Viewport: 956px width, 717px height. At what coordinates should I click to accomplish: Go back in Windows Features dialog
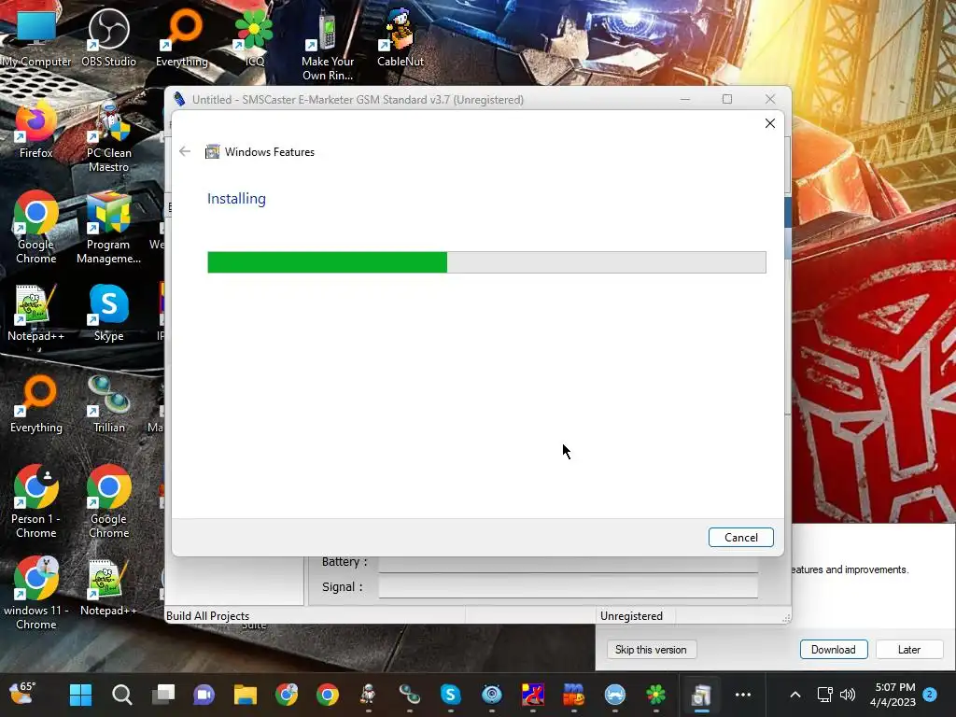click(185, 151)
